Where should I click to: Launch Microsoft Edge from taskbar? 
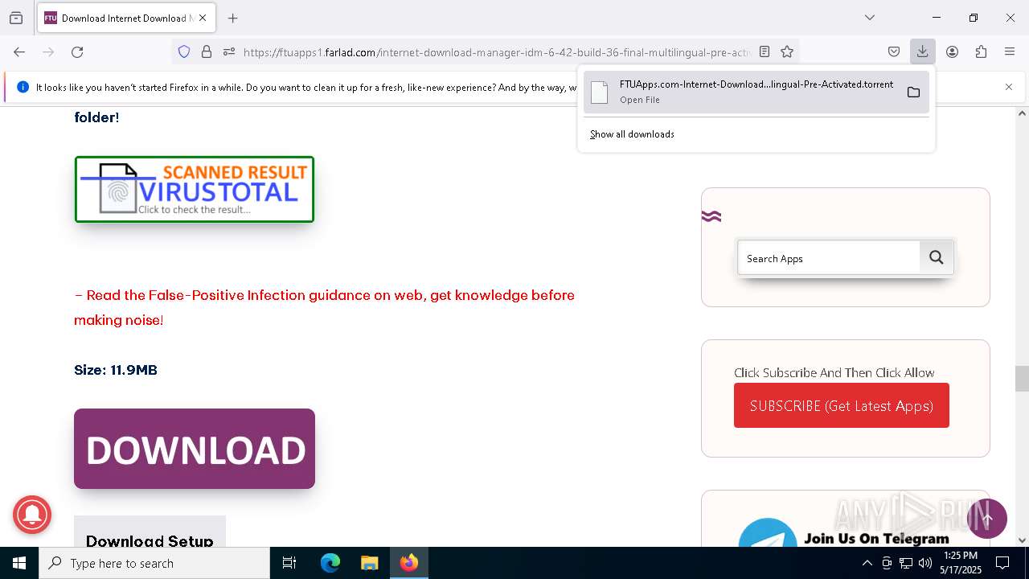click(330, 563)
